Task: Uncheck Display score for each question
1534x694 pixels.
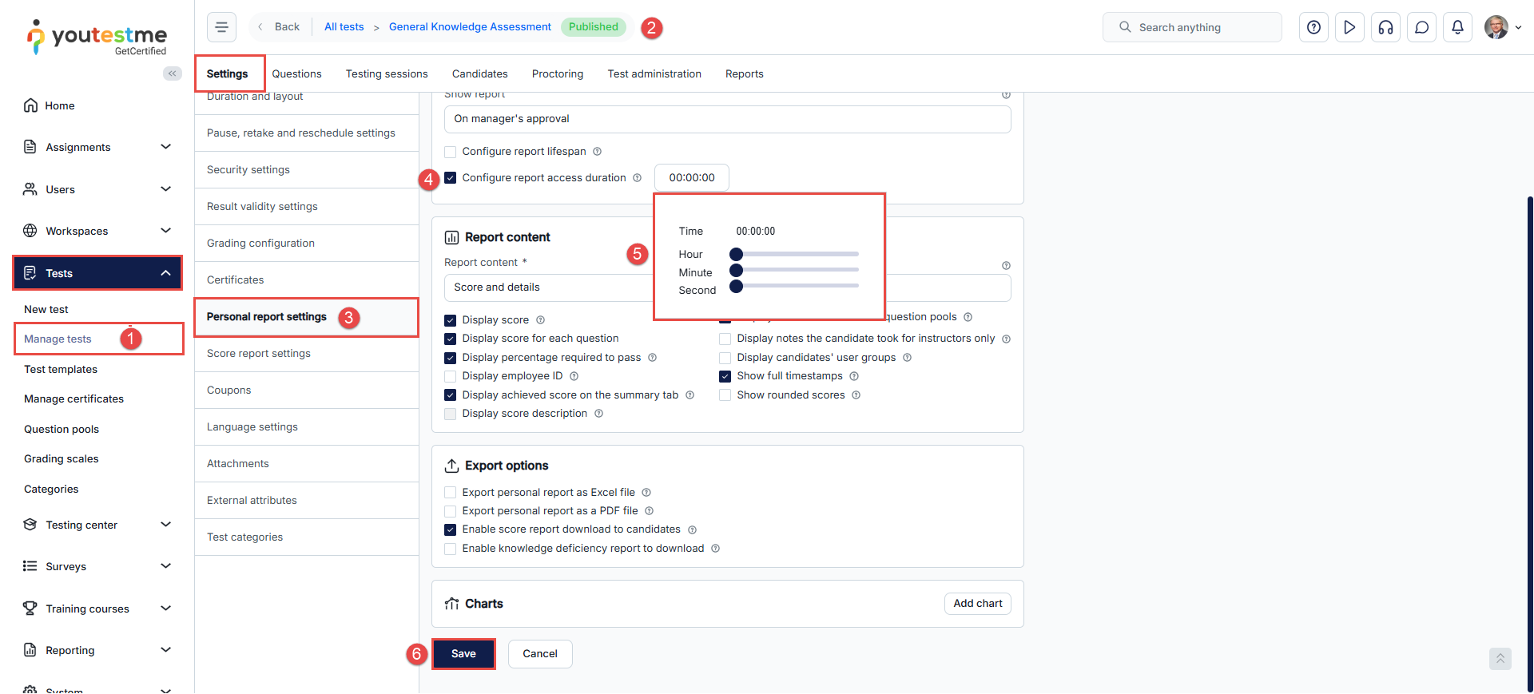Action: [451, 339]
